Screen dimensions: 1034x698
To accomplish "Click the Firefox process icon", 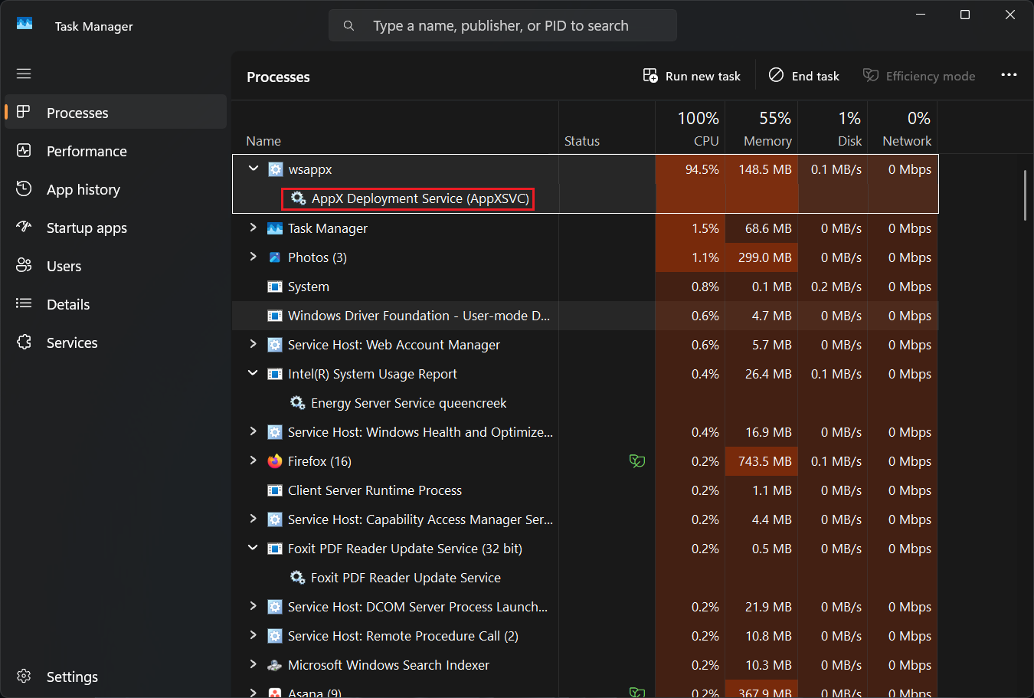I will click(x=274, y=461).
